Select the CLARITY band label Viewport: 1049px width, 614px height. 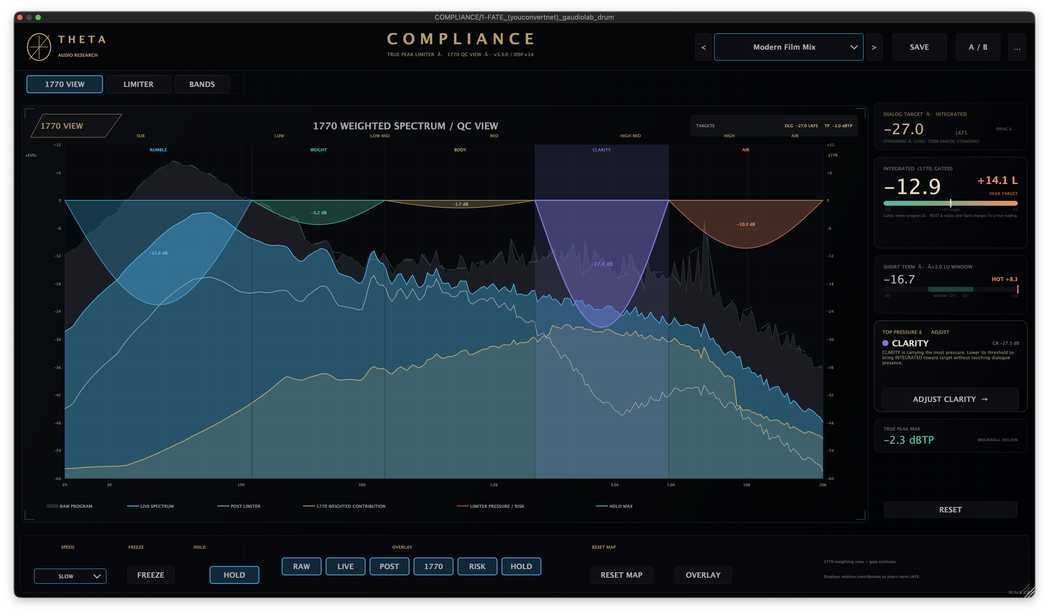pos(601,150)
